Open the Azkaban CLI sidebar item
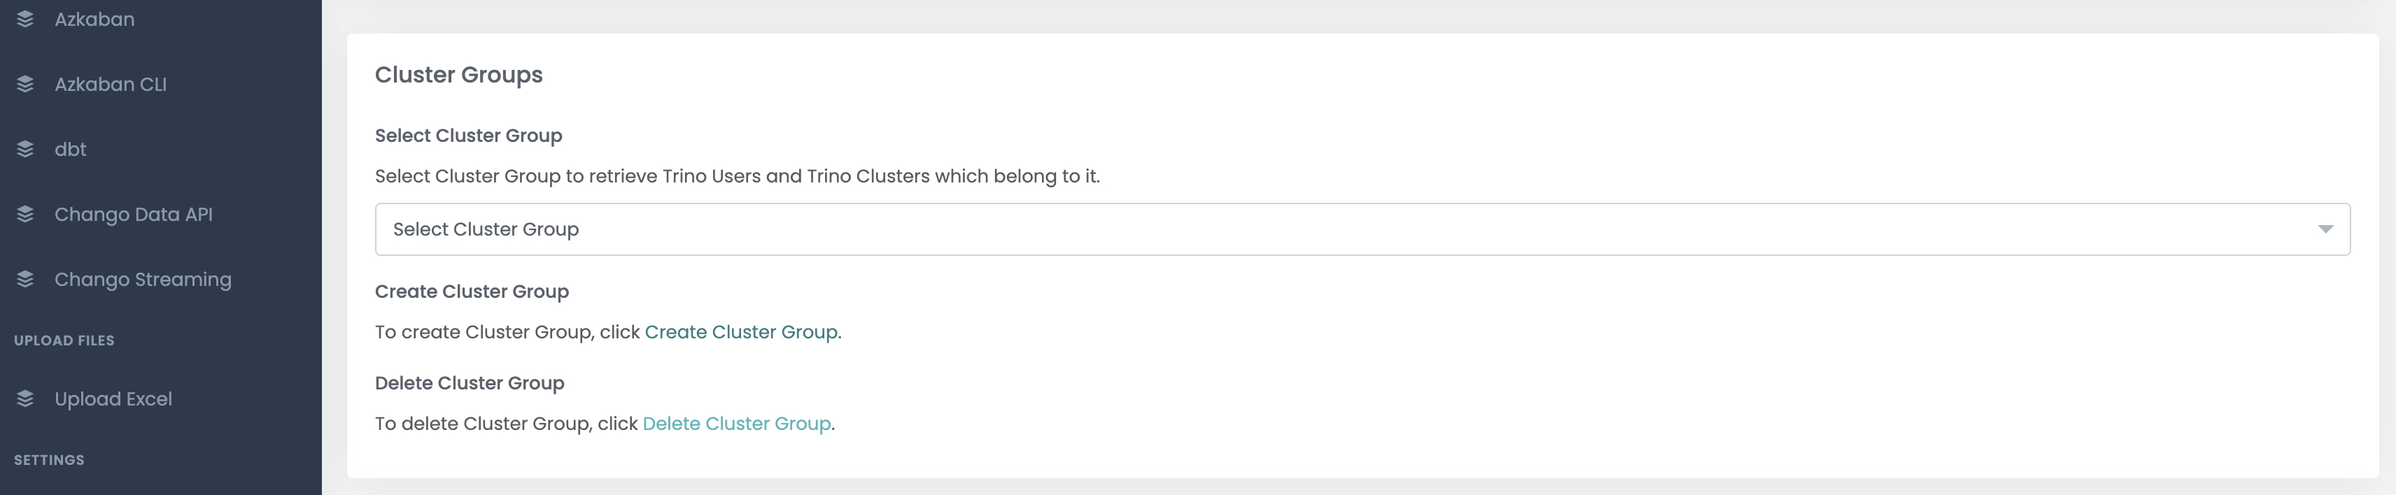This screenshot has height=495, width=2396. [161, 84]
